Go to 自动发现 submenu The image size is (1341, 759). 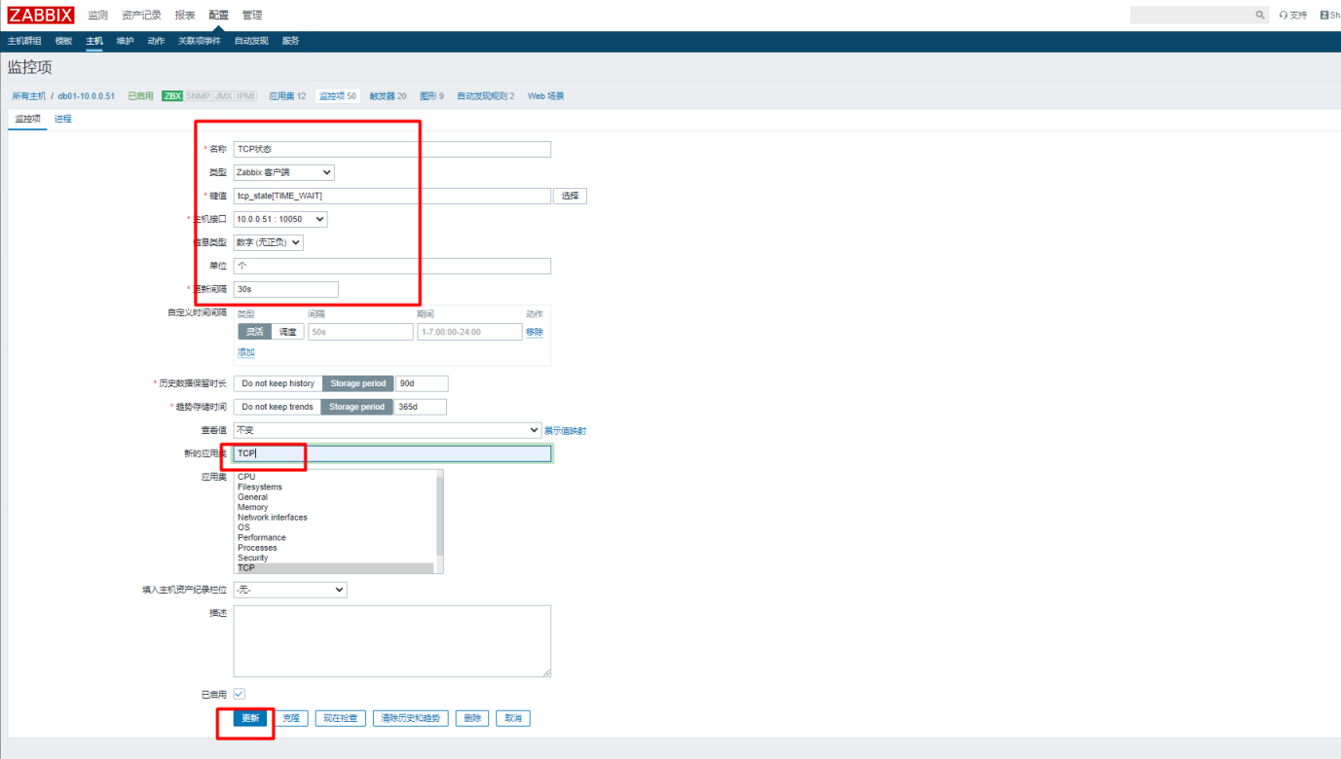coord(251,41)
